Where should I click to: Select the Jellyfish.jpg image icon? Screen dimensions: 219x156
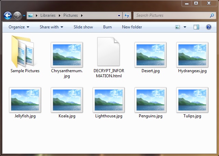(25, 100)
